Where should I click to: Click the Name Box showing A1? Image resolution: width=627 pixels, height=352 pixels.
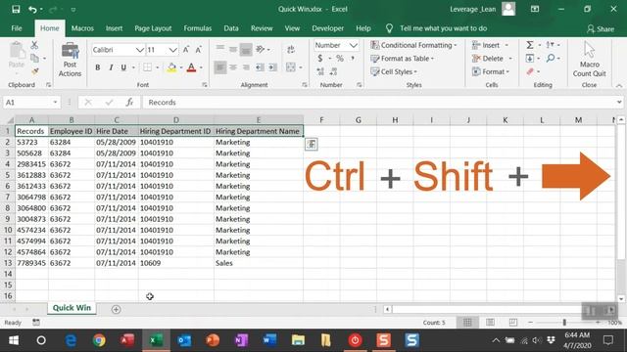[31, 102]
